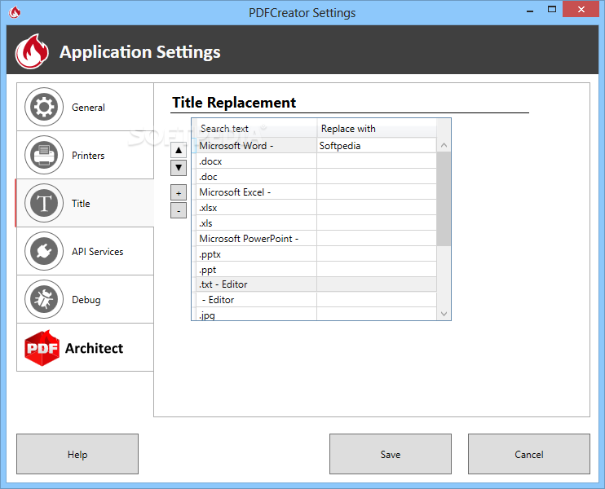
Task: Maximize the PDFCreator Settings window
Action: [x=552, y=10]
